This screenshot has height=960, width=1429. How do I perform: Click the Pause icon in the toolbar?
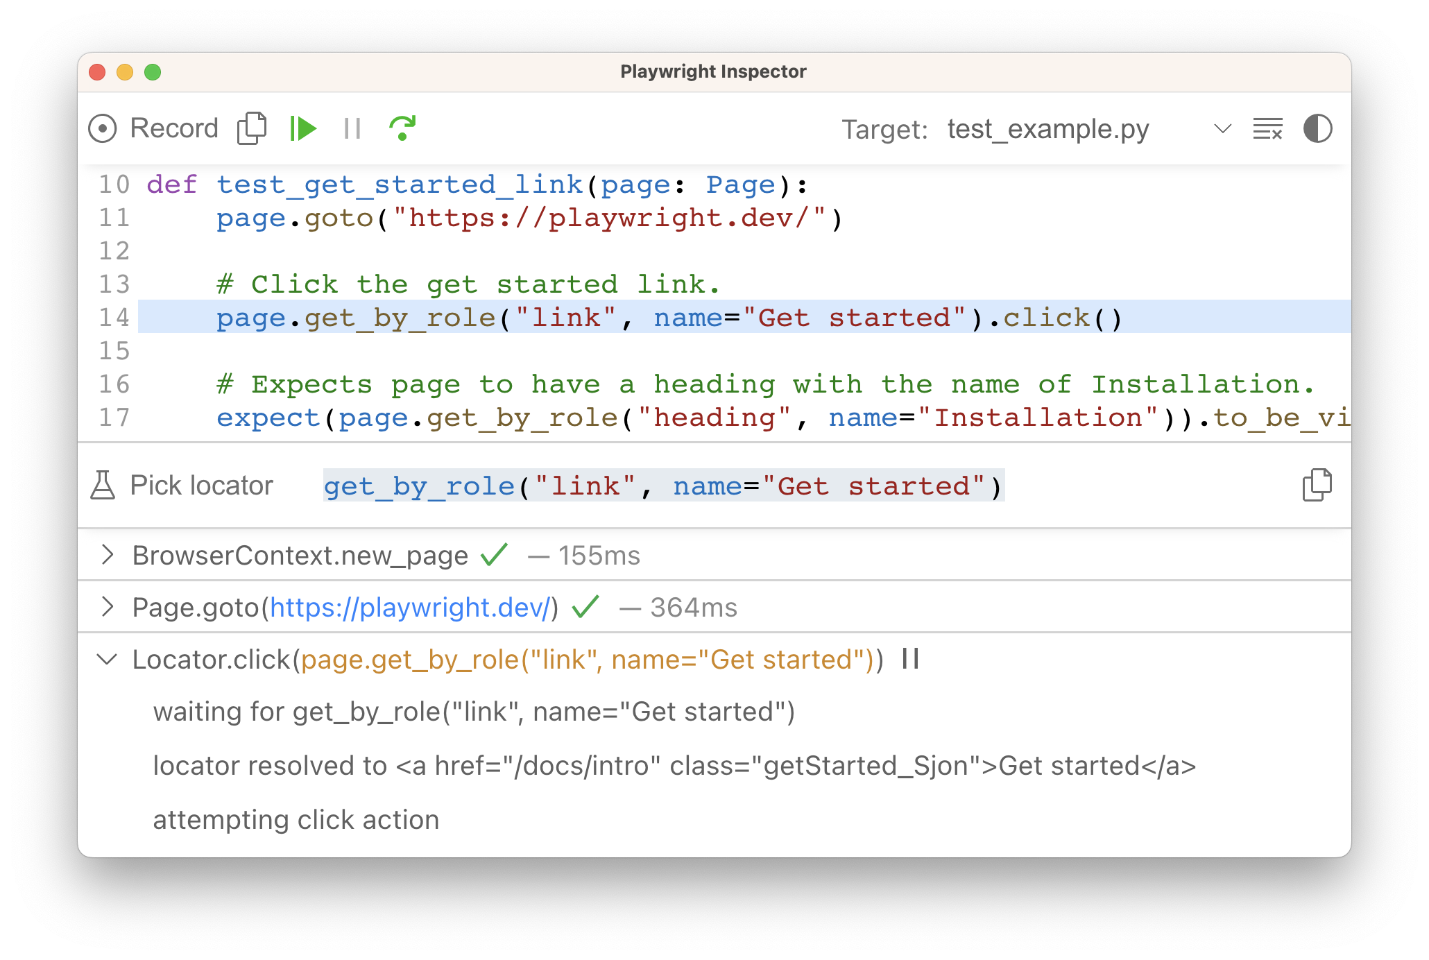pyautogui.click(x=352, y=129)
